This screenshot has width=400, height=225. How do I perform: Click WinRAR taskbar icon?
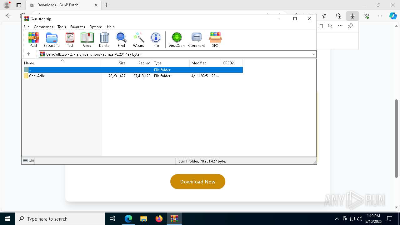(174, 219)
